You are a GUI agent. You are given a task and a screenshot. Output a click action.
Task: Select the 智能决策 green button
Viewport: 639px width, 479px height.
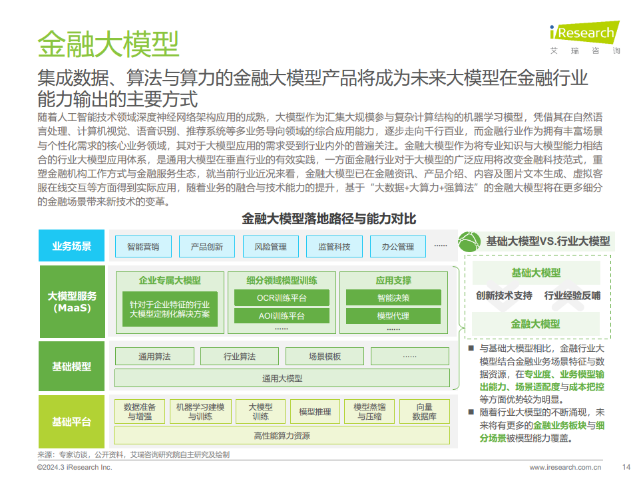[x=393, y=298]
